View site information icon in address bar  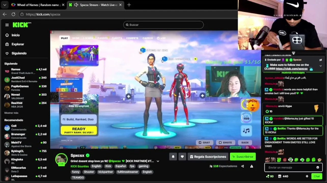[22, 14]
